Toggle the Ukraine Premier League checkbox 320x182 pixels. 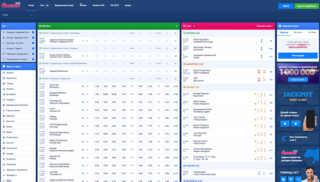click(x=33, y=32)
